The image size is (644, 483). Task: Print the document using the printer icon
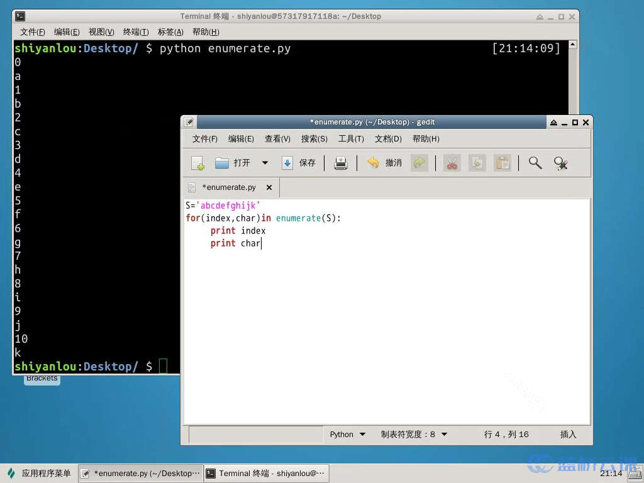pyautogui.click(x=340, y=163)
